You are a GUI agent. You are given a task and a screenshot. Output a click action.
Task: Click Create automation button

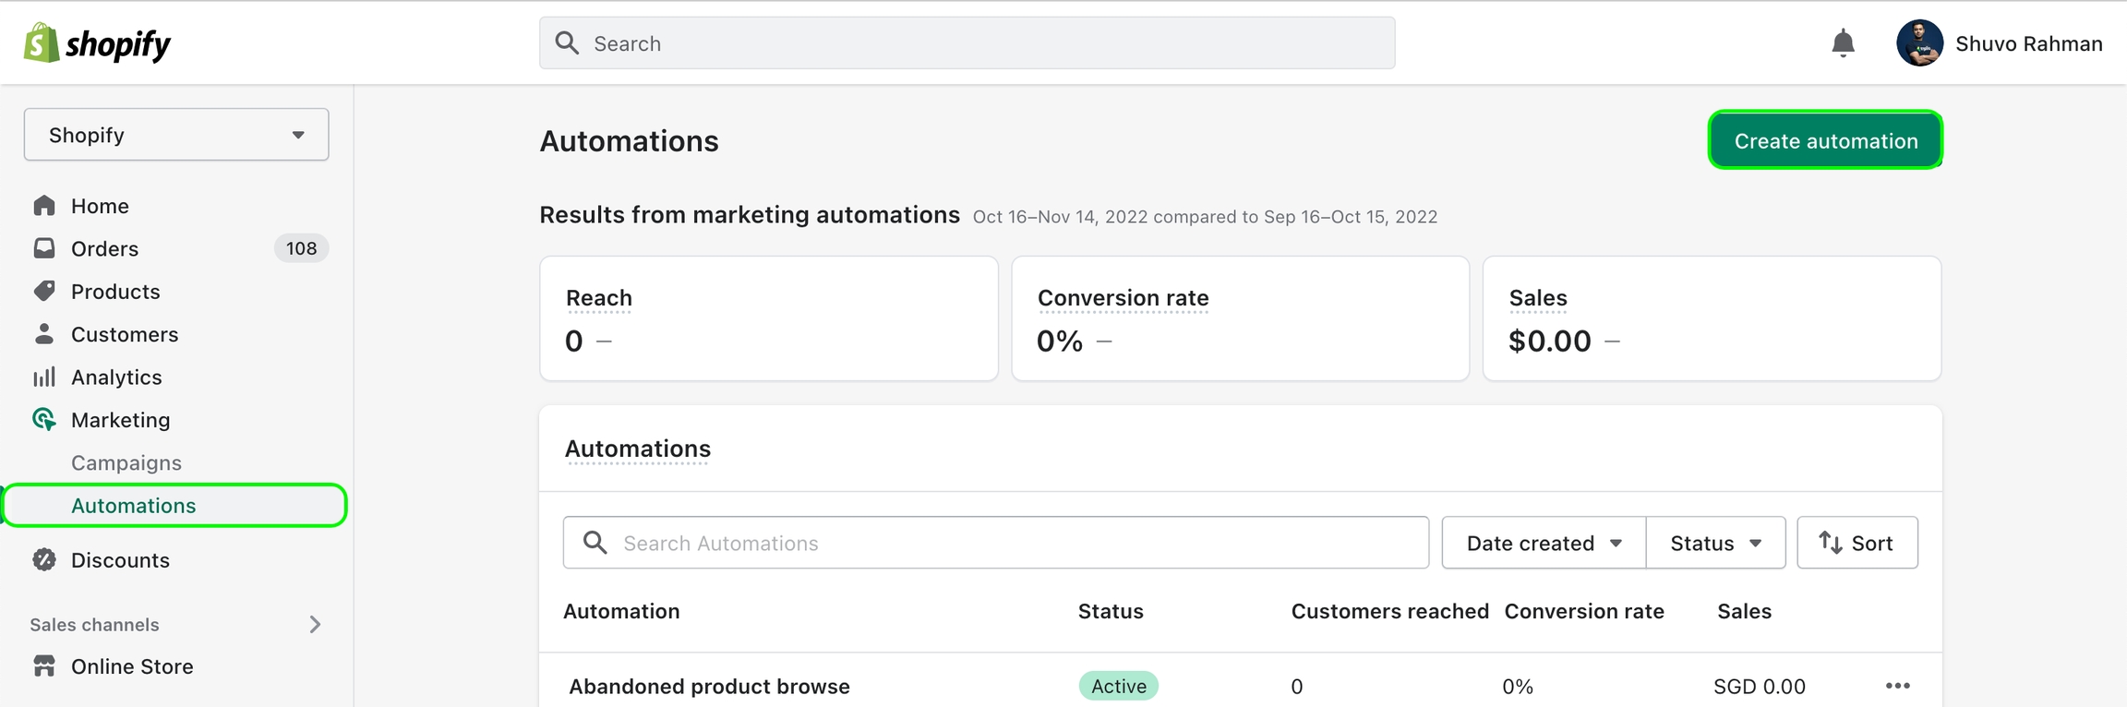point(1825,140)
